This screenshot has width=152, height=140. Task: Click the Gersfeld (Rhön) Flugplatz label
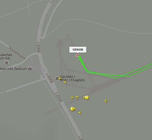pos(73,78)
